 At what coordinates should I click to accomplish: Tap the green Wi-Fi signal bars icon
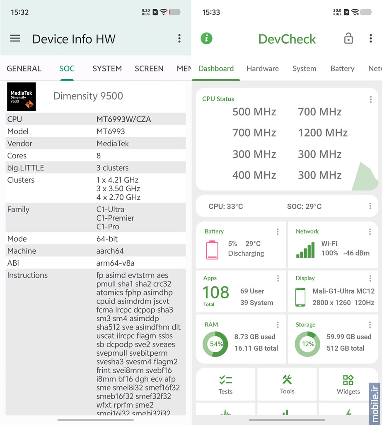click(x=305, y=249)
